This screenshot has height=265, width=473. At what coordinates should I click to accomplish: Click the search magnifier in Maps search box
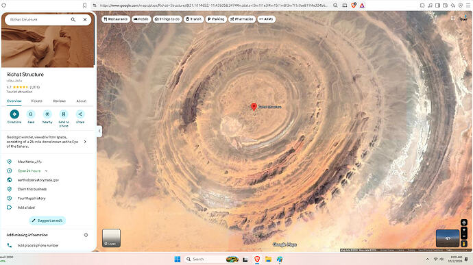pyautogui.click(x=73, y=20)
